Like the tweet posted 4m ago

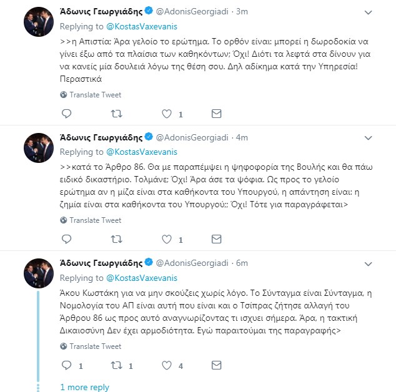pos(167,239)
